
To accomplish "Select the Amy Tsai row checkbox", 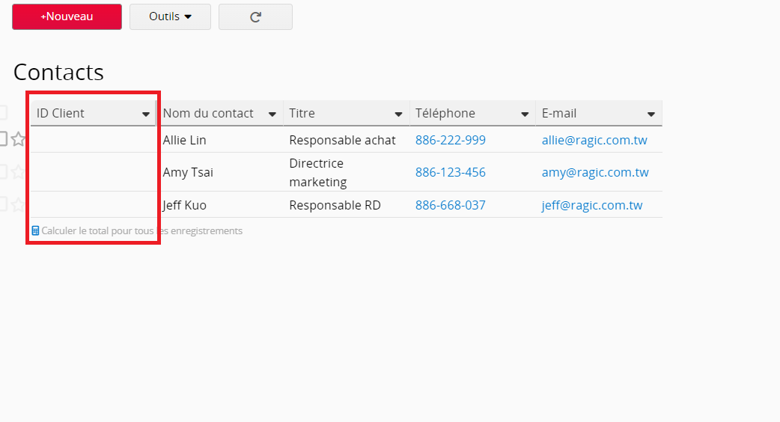I will [x=3, y=172].
